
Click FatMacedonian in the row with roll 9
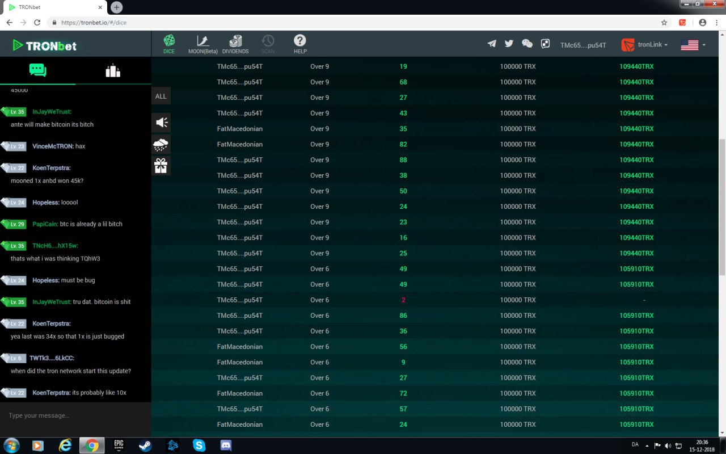coord(240,362)
